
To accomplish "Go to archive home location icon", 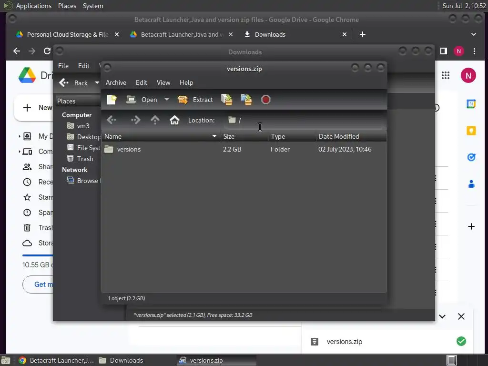I will coord(174,120).
